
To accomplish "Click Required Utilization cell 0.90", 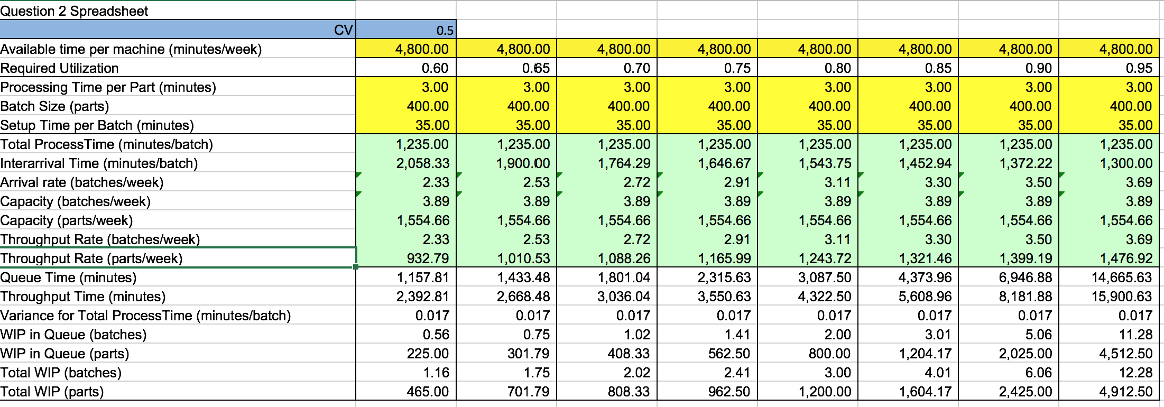I will [x=1009, y=68].
